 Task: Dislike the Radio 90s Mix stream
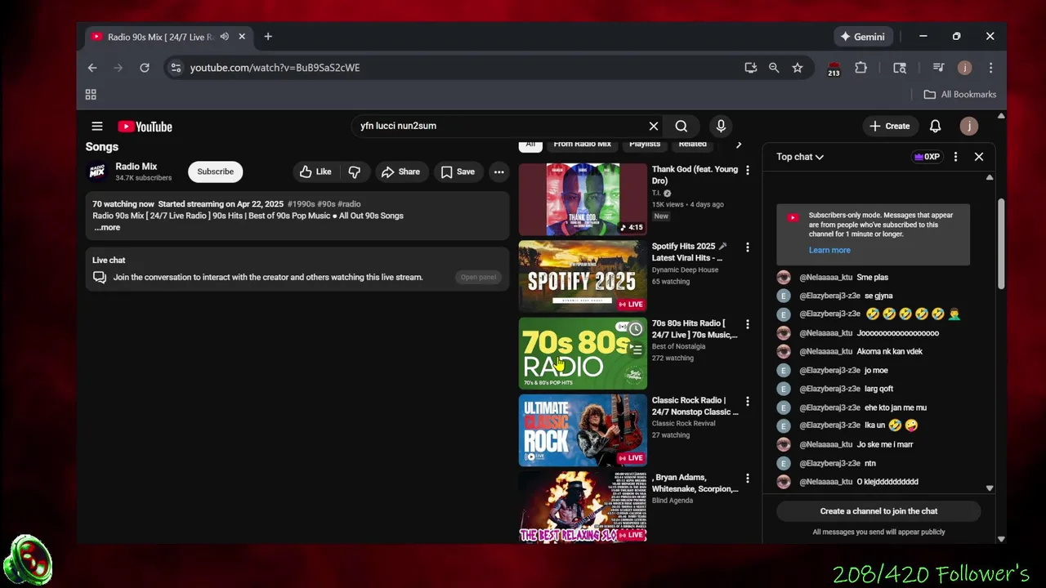[355, 171]
